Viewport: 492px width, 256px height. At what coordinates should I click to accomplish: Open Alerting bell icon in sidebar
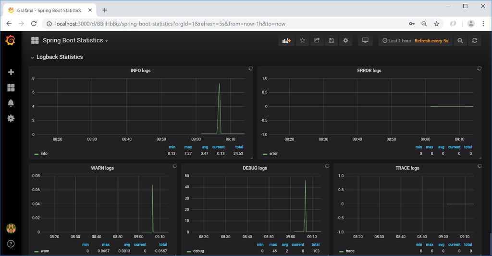[x=11, y=103]
